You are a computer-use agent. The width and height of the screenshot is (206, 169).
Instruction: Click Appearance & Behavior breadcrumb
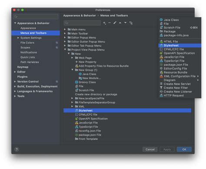80,16
